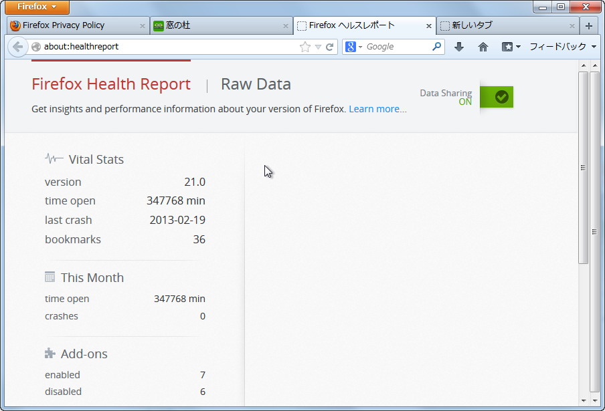Open the フィードバック dropdown menu
The width and height of the screenshot is (605, 411).
click(563, 47)
